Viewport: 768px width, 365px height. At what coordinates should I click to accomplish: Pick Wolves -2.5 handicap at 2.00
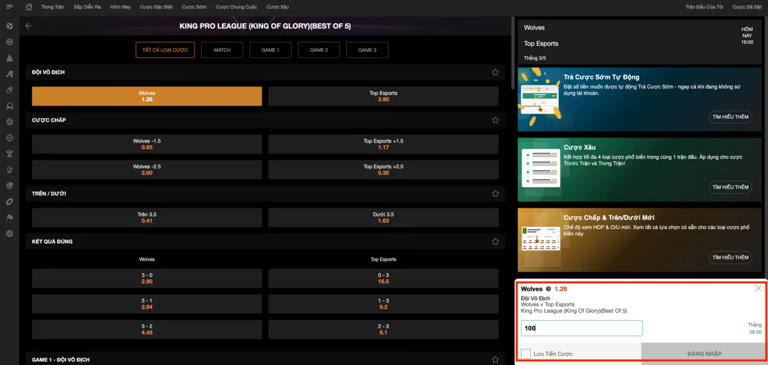pyautogui.click(x=147, y=169)
